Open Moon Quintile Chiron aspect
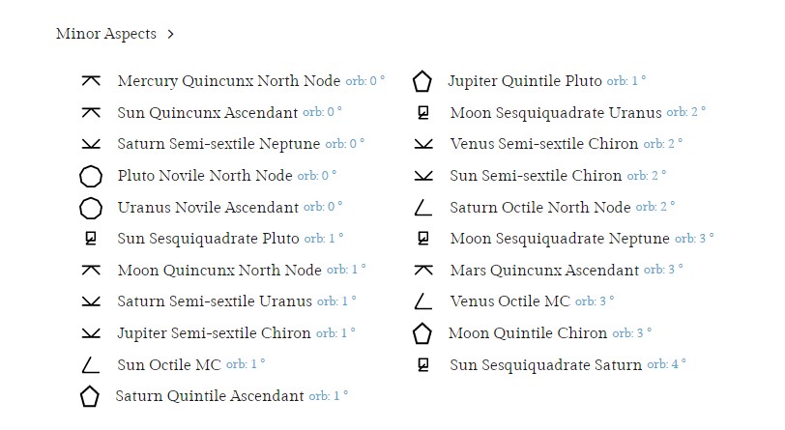The width and height of the screenshot is (785, 430). [528, 332]
